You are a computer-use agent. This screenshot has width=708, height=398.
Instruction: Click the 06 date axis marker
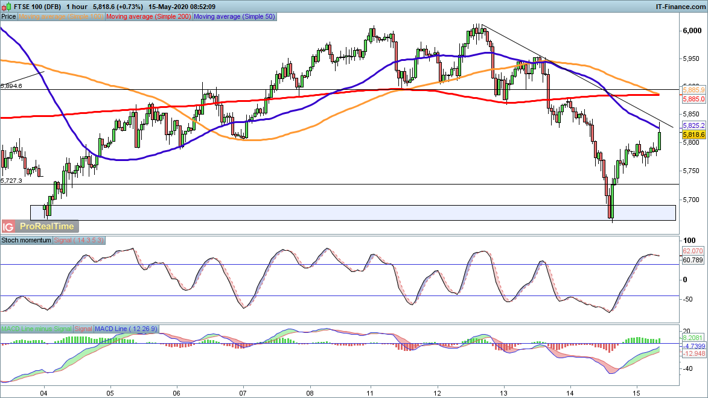(177, 393)
